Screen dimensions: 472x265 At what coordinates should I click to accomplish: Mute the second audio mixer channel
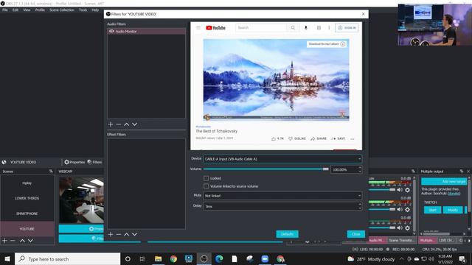tap(400, 209)
